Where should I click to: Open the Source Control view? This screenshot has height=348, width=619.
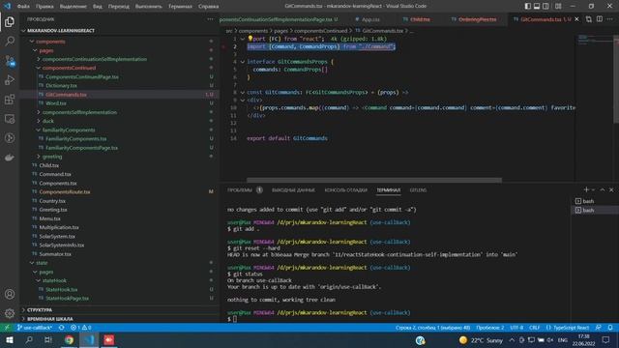pos(10,60)
